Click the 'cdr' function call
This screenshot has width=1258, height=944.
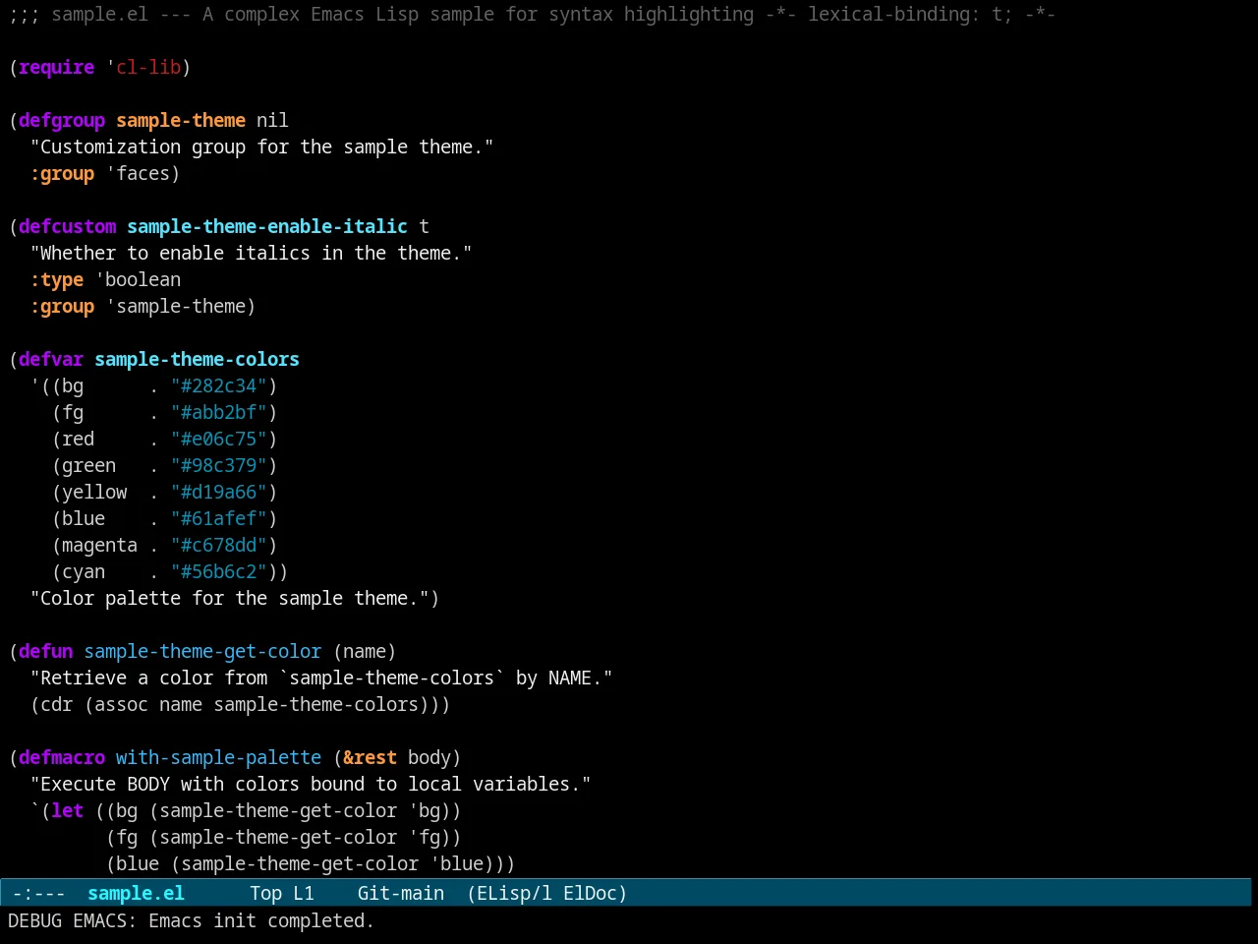click(x=57, y=704)
